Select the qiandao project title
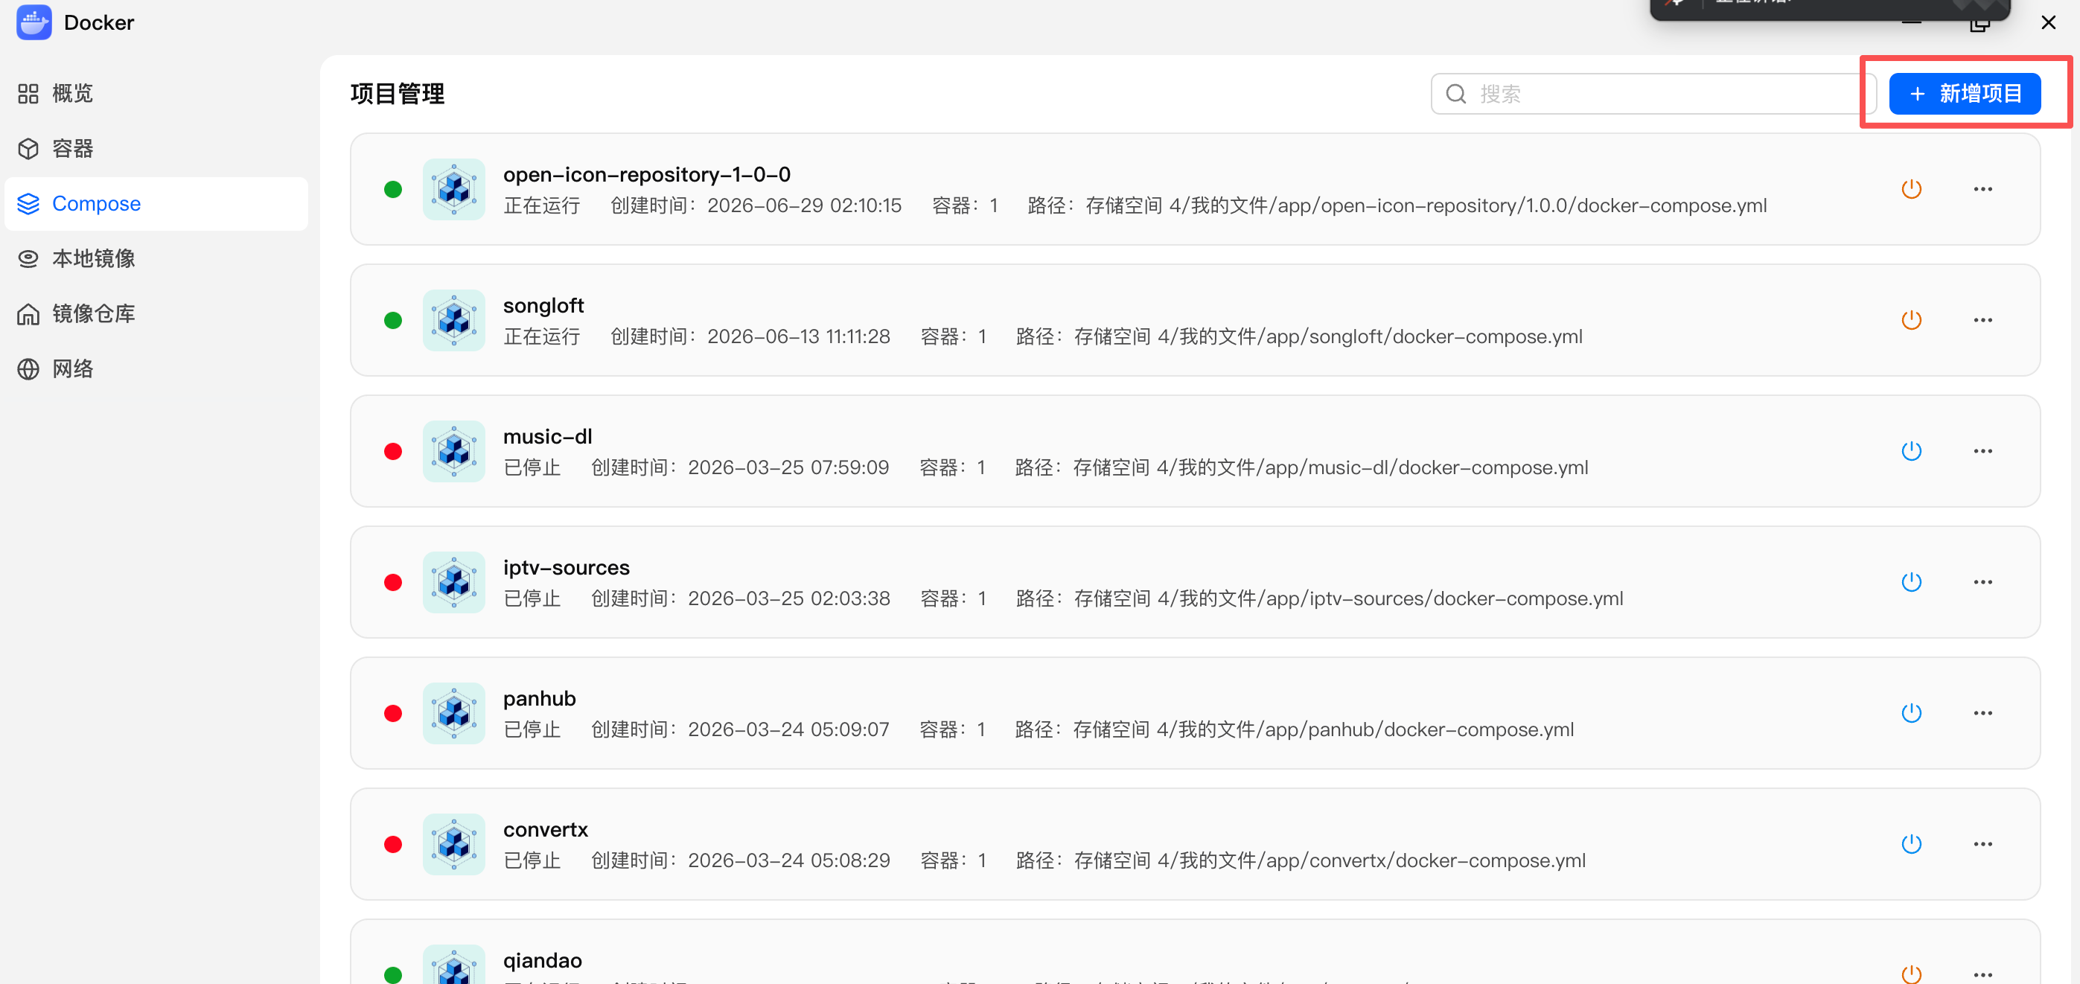The height and width of the screenshot is (984, 2080). coord(543,961)
